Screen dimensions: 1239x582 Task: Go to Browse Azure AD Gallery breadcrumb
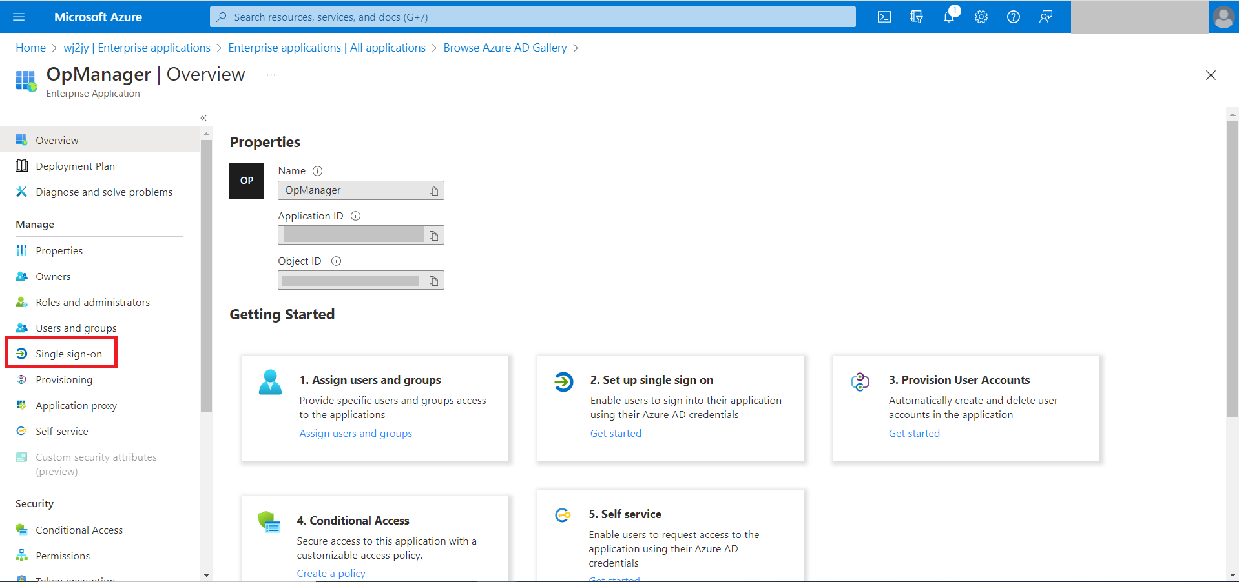coord(505,48)
